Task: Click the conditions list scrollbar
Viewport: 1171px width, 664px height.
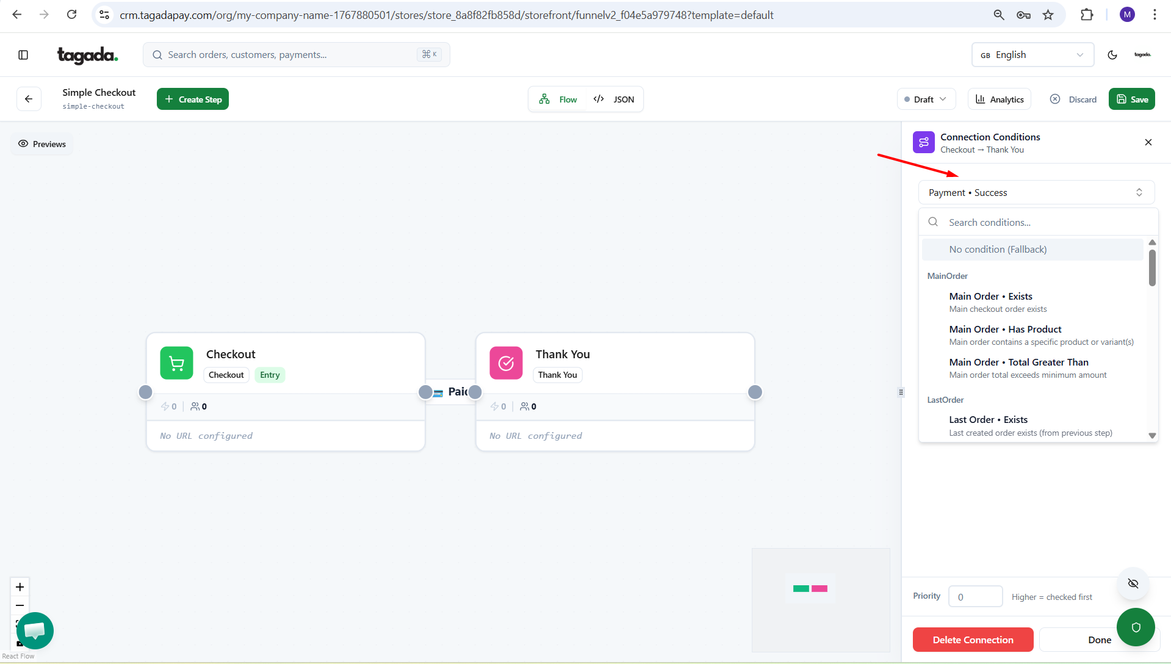Action: [1152, 269]
